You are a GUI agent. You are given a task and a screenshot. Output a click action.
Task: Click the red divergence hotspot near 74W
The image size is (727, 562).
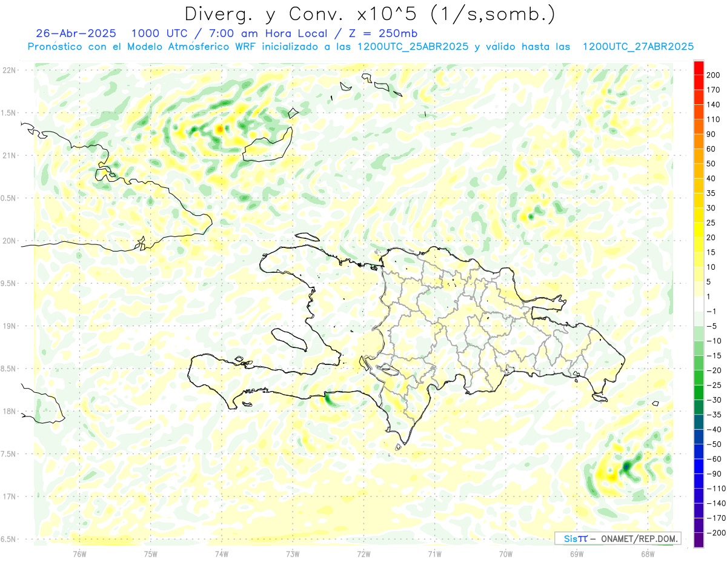219,129
